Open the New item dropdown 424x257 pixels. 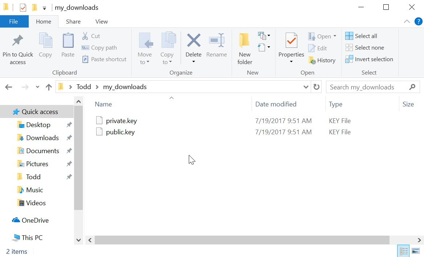[264, 35]
